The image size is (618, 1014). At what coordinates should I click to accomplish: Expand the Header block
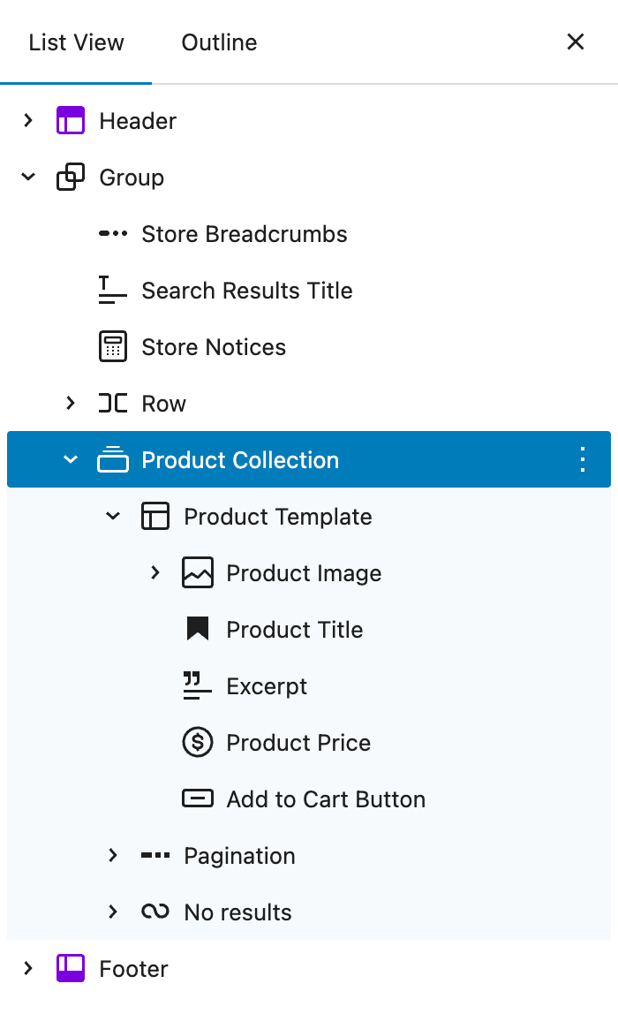[28, 121]
